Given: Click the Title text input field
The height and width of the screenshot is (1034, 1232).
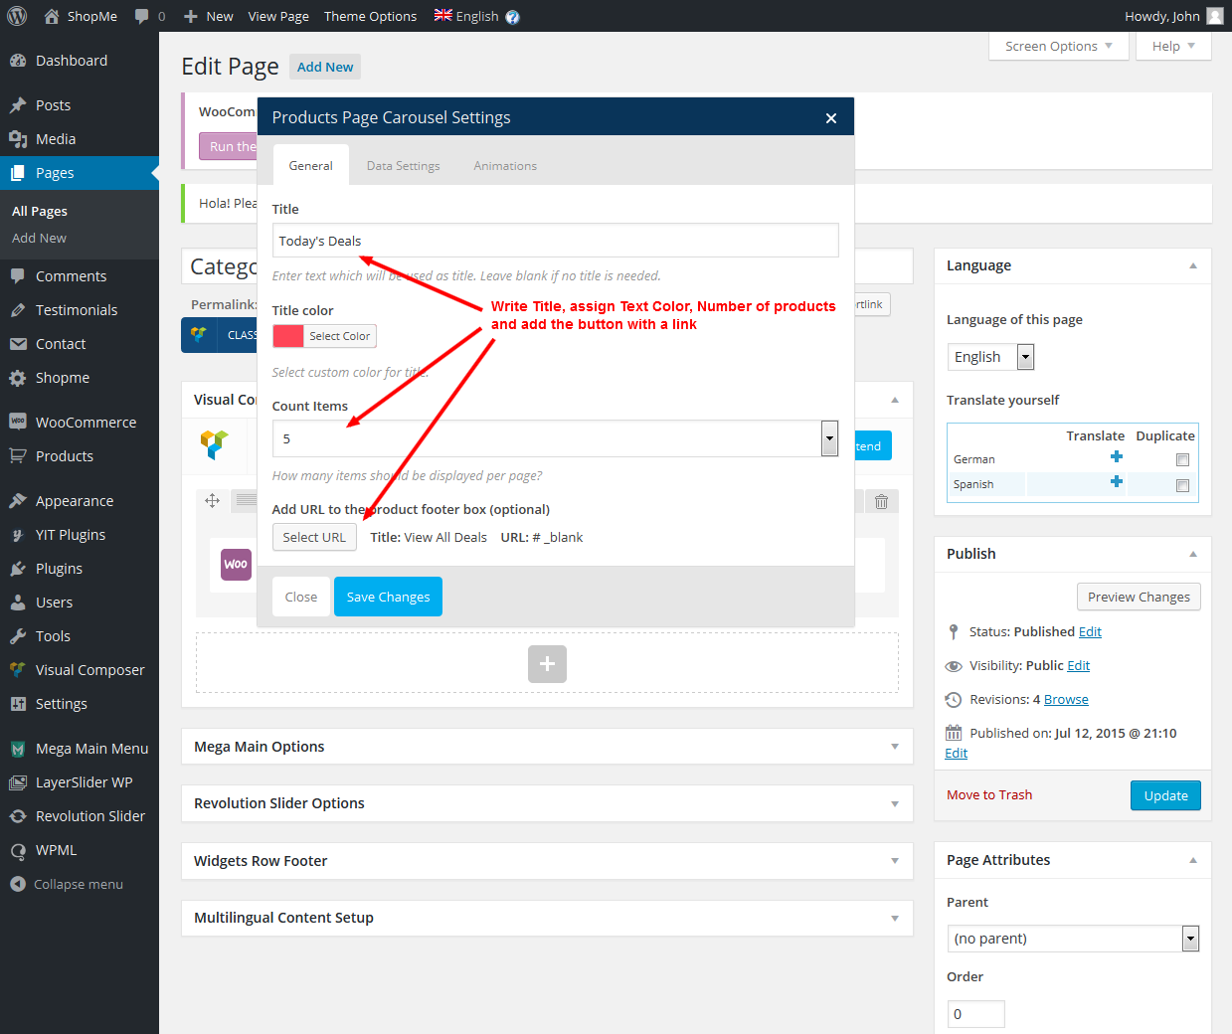Looking at the screenshot, I should click(555, 241).
